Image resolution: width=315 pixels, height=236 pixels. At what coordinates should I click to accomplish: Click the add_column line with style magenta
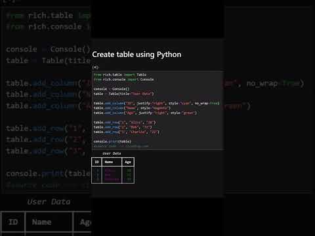point(132,108)
